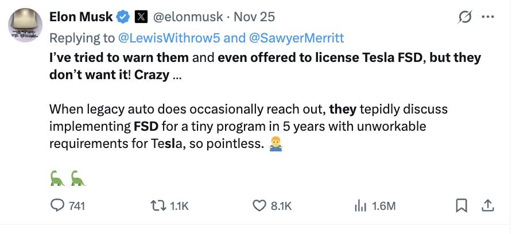
Task: Open the Nov 25 timestamp link
Action: (x=254, y=17)
